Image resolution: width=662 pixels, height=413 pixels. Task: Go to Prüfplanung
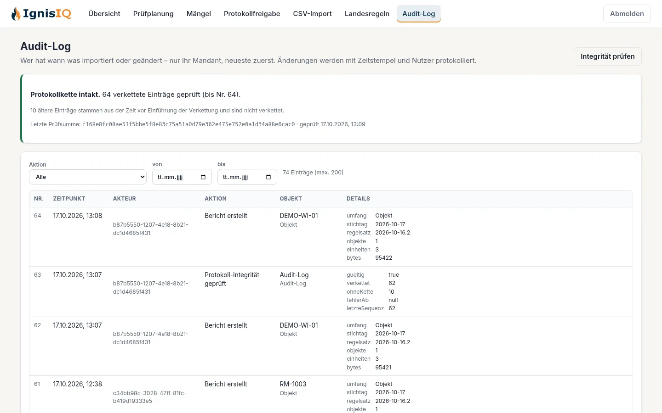(x=154, y=14)
